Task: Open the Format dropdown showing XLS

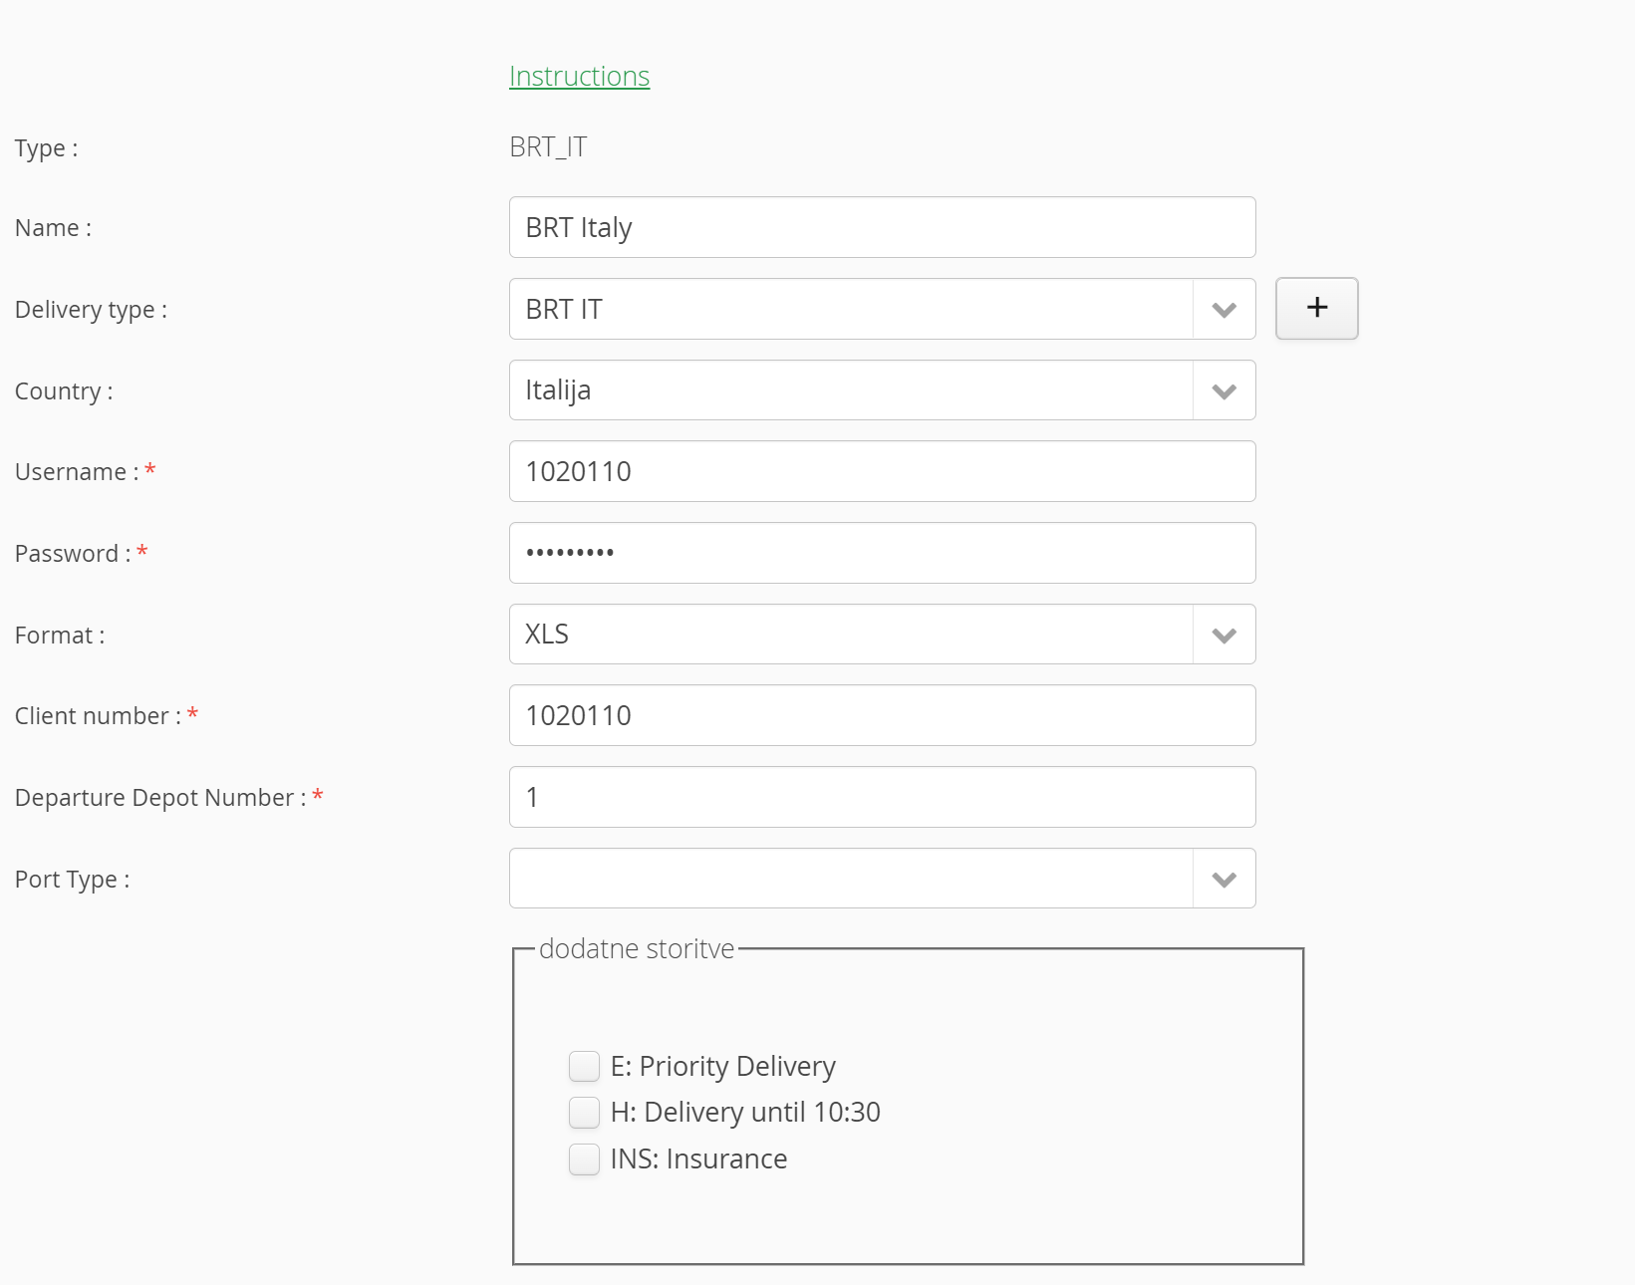Action: (882, 634)
